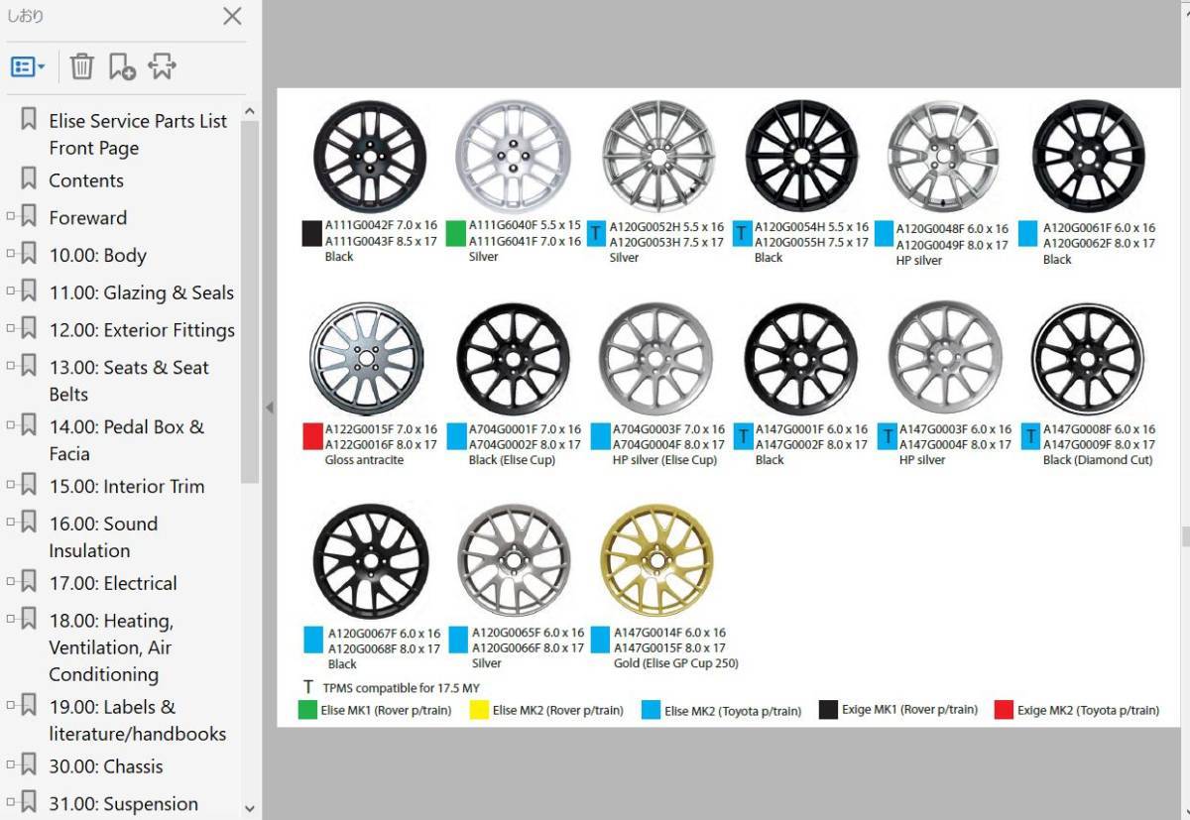The width and height of the screenshot is (1190, 820).
Task: Expand the 17.00: Electrical node
Action: pos(11,581)
